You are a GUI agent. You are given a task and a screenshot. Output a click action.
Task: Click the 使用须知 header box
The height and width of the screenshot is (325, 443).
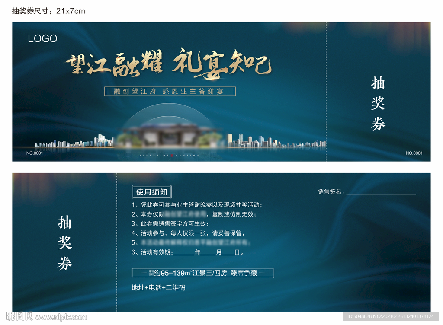151,192
